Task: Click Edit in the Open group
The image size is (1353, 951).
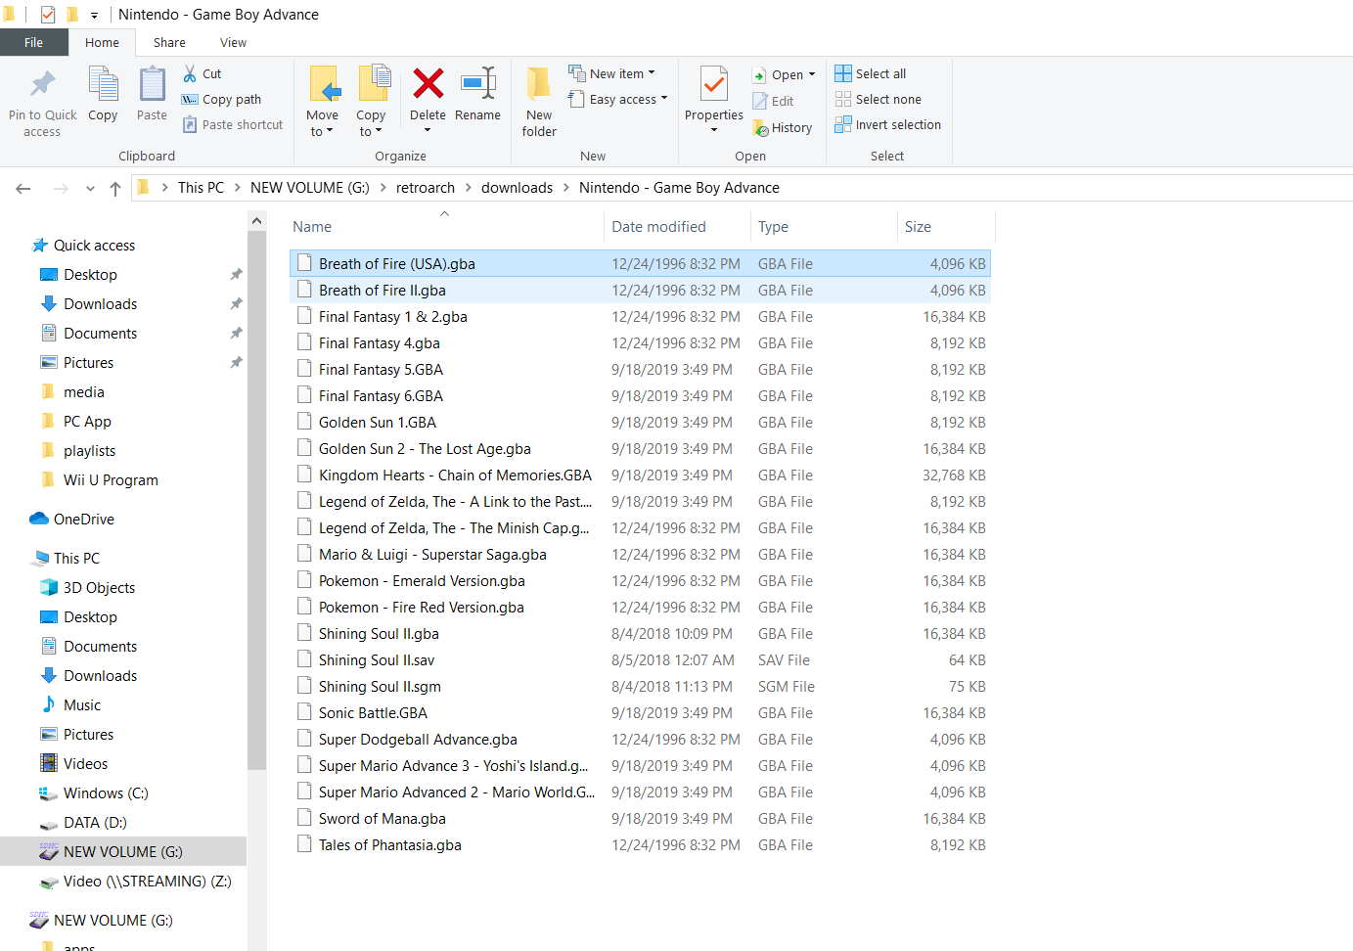Action: coord(773,101)
